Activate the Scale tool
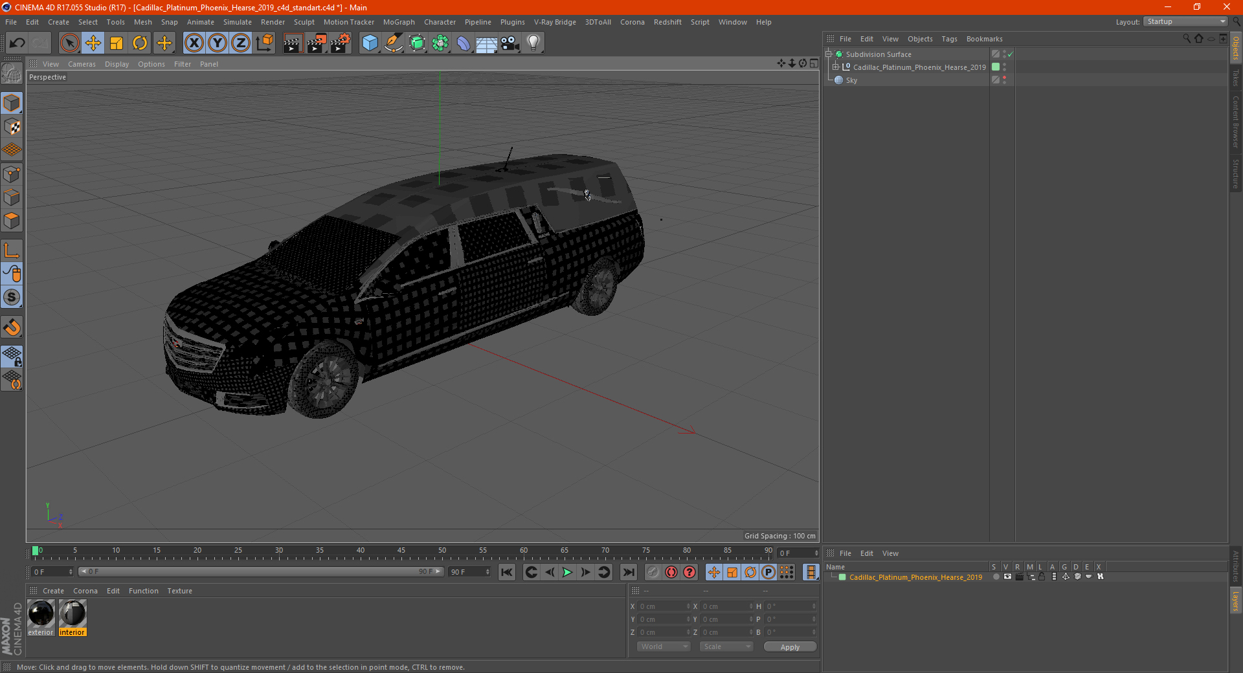Viewport: 1243px width, 673px height. tap(117, 43)
